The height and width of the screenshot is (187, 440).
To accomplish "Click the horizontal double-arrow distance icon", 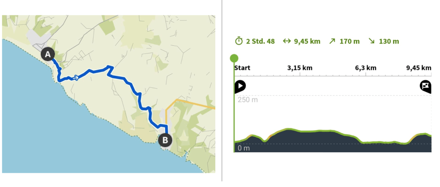I will click(287, 41).
